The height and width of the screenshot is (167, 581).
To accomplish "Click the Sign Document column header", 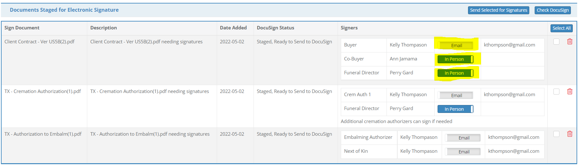I will (x=22, y=28).
